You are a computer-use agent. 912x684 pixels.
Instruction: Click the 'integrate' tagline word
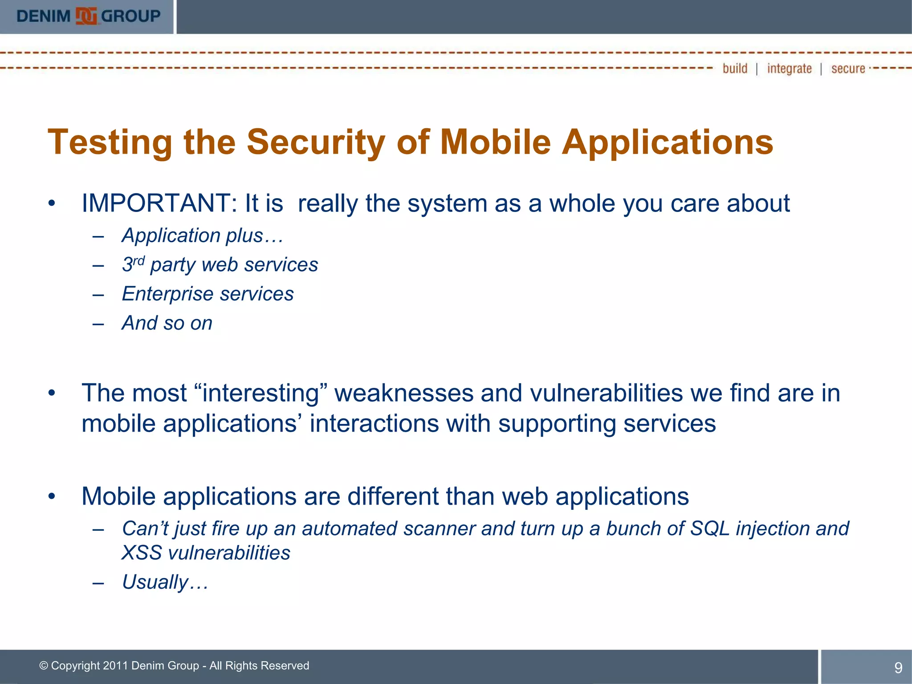789,69
